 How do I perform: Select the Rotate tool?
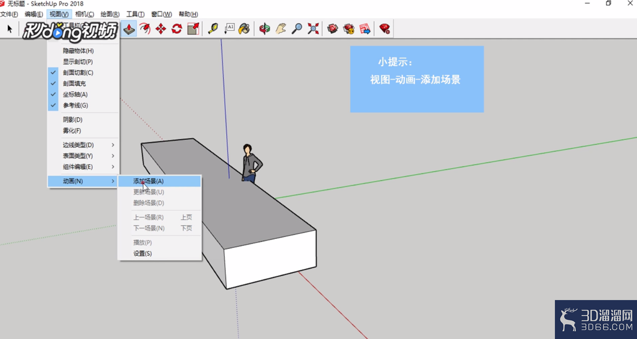tap(177, 29)
